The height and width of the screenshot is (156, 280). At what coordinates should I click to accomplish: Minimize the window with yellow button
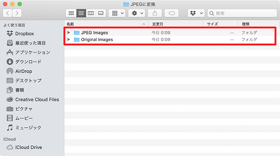click(12, 4)
